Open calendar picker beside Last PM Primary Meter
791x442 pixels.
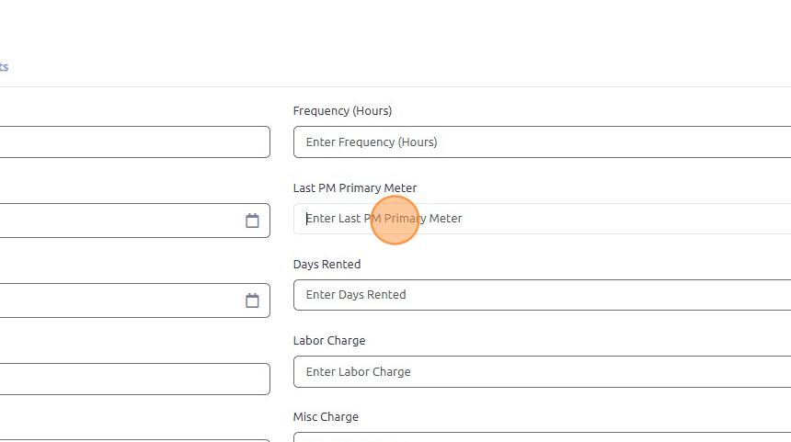pos(252,221)
